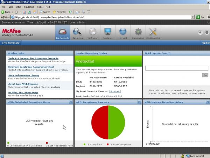Open the Software section
The image size is (210, 158).
coord(93,33)
